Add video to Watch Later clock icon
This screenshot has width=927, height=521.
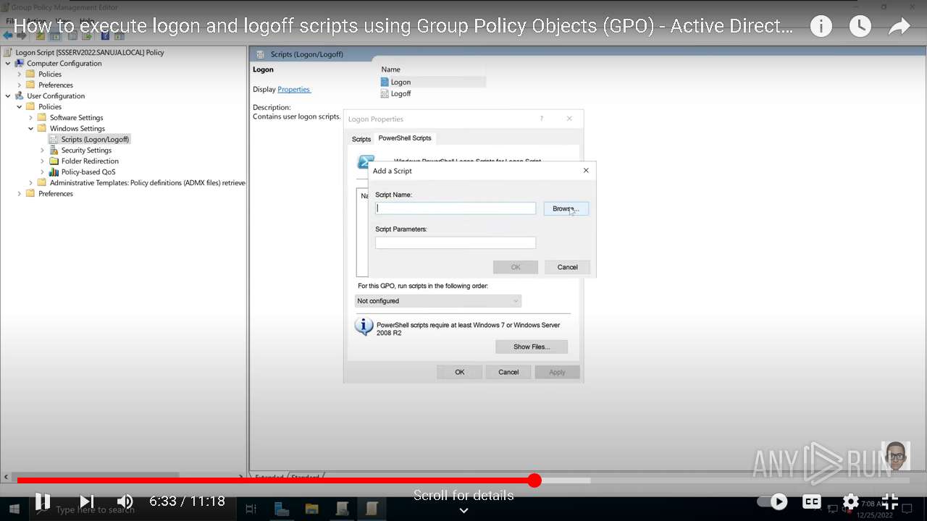click(860, 27)
